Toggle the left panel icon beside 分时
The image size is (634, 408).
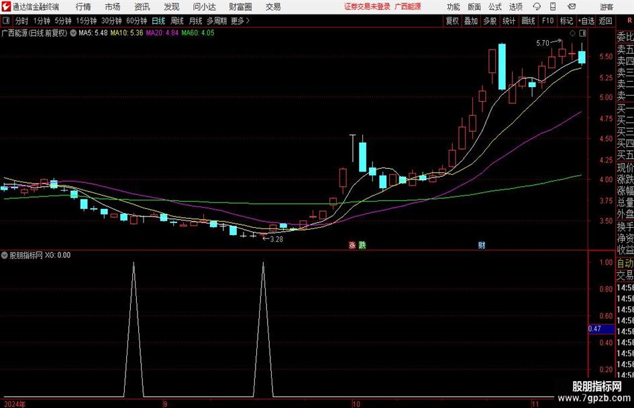tap(5, 21)
